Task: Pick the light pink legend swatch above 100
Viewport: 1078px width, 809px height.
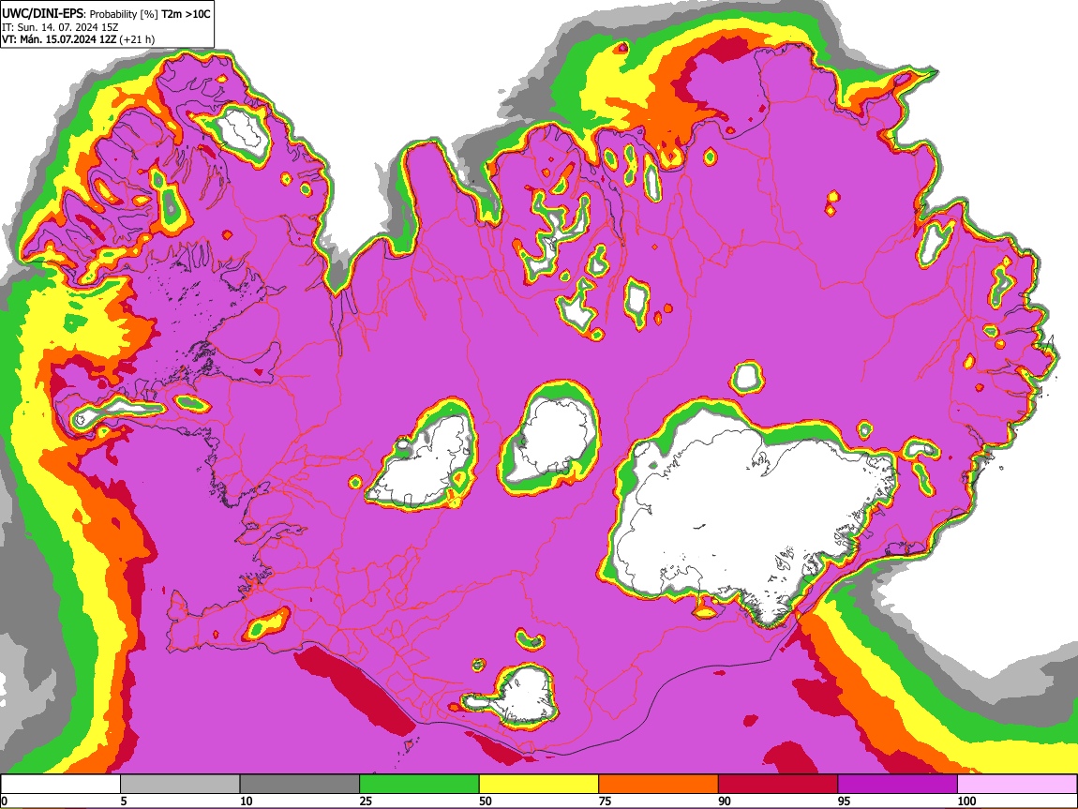Action: 1017,785
